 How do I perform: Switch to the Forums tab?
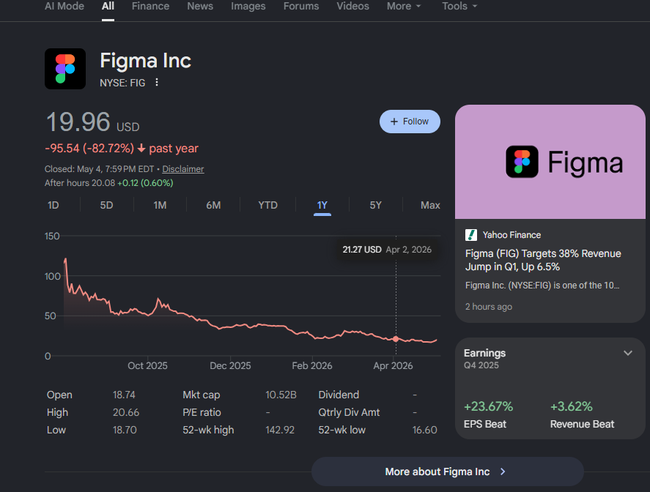tap(301, 6)
